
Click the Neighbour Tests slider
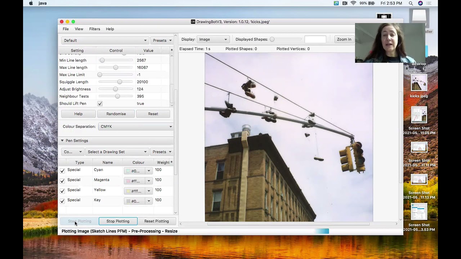[116, 96]
